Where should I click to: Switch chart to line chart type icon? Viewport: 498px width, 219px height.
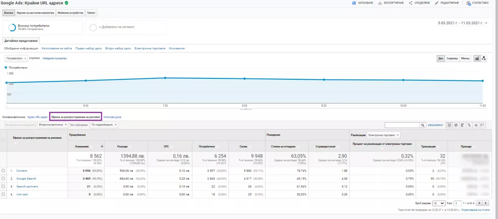(477, 58)
